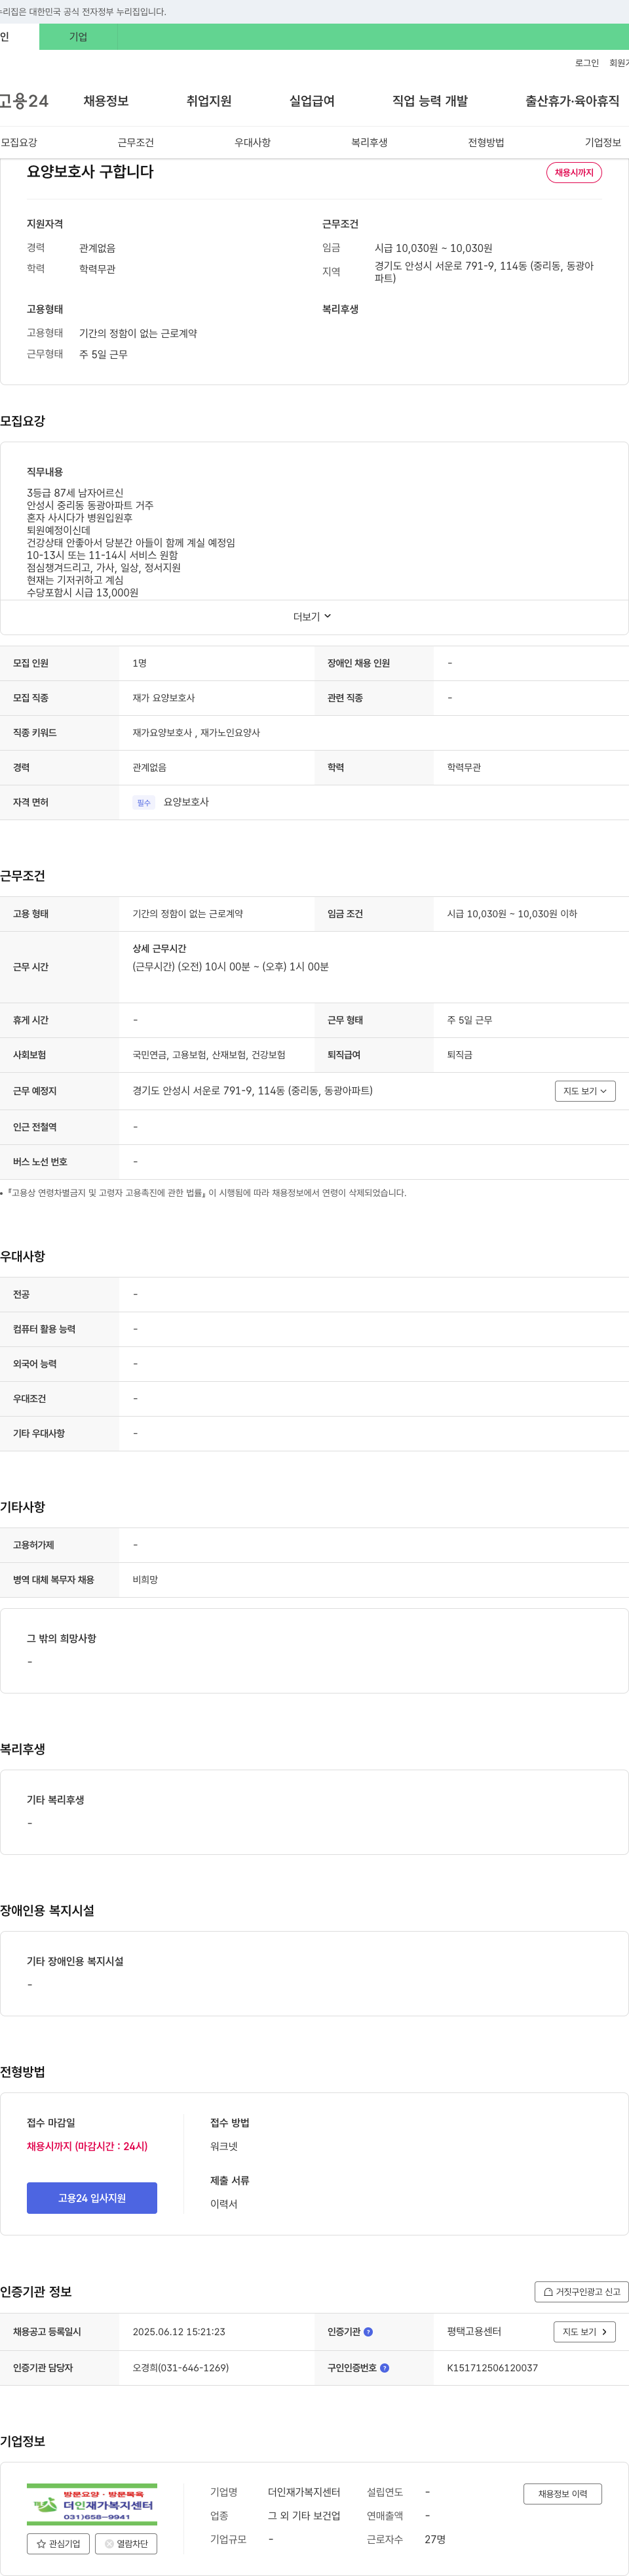The image size is (629, 2576).
Task: Click the 고용24 logo
Action: click(x=24, y=101)
